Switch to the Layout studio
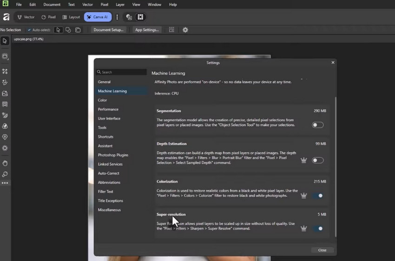The width and height of the screenshot is (395, 261). tap(71, 17)
